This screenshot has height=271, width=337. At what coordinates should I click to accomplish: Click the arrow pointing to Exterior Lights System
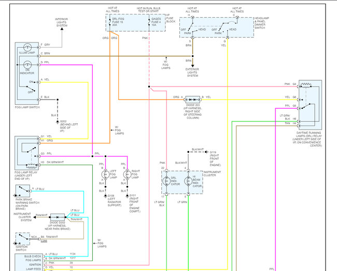click(x=192, y=66)
